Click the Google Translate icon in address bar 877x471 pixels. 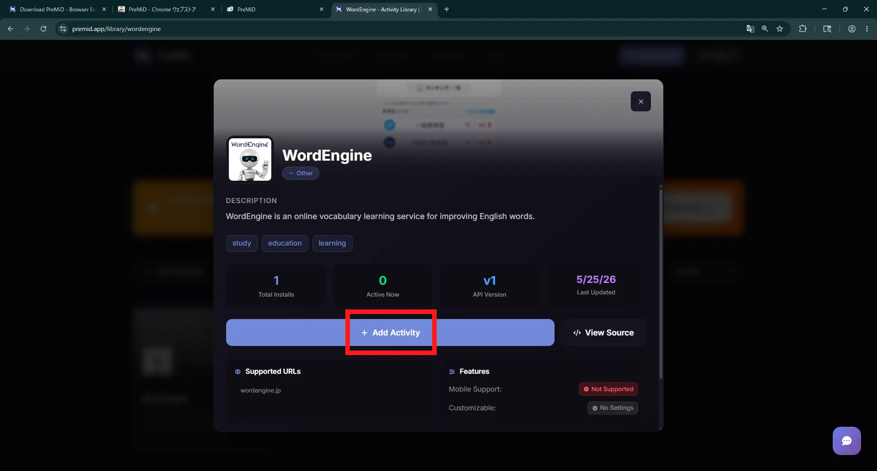click(750, 29)
